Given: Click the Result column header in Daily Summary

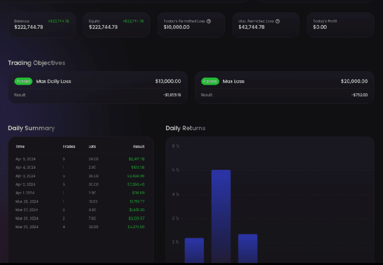Looking at the screenshot, I should click(x=138, y=147).
